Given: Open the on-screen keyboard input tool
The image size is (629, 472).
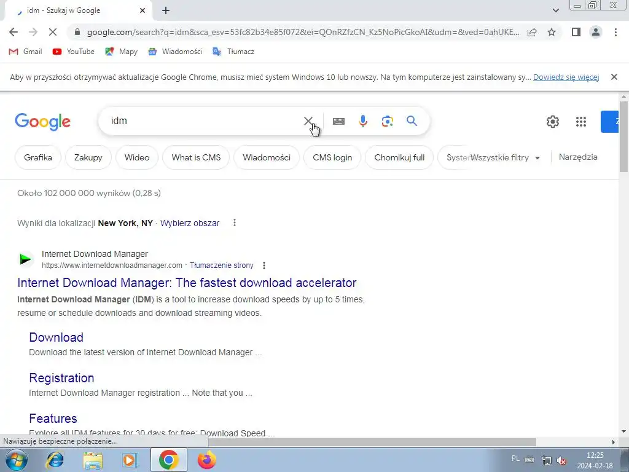Looking at the screenshot, I should tap(338, 121).
